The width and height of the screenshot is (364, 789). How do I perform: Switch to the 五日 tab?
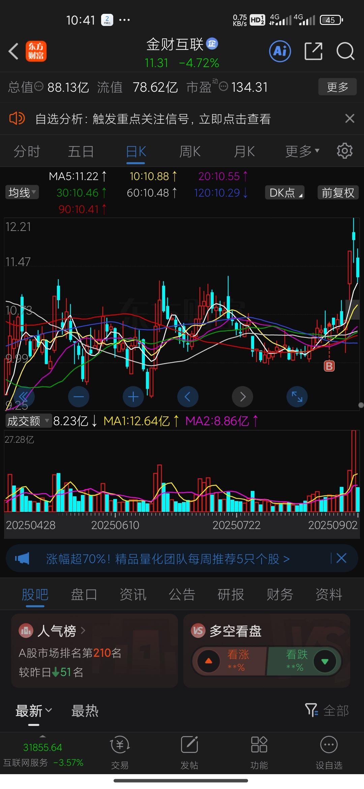point(81,151)
